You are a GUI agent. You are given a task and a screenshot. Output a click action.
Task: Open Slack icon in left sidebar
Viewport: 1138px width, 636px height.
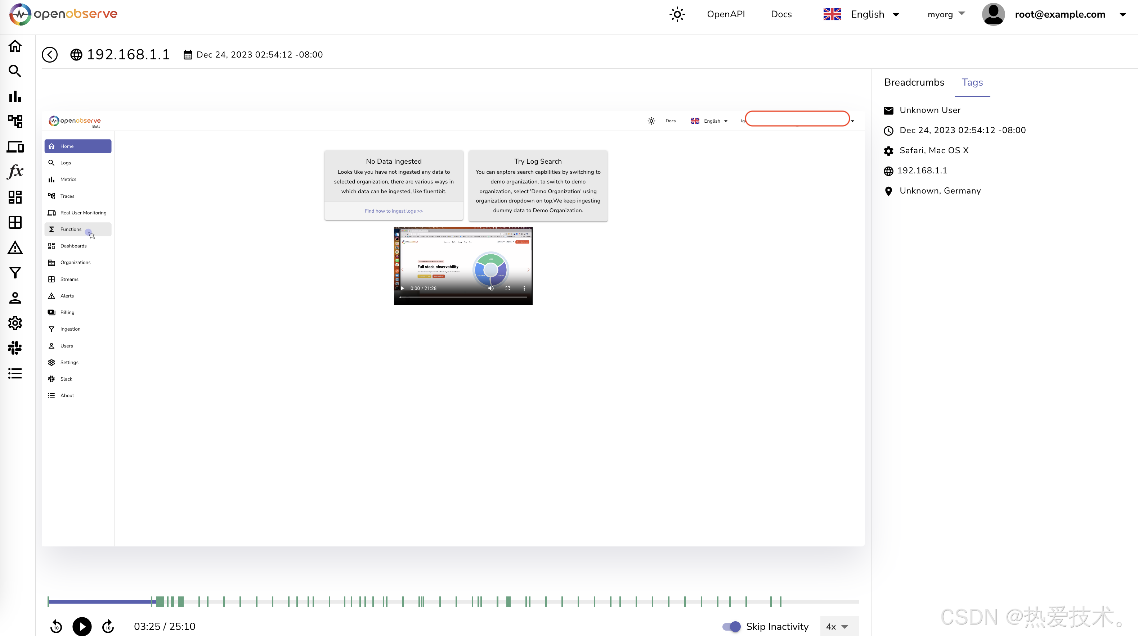15,348
